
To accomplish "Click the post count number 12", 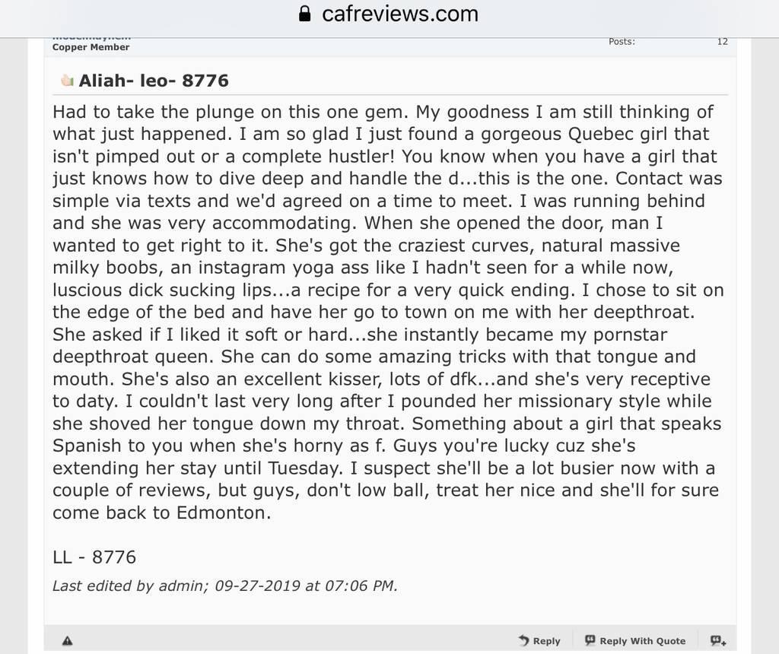I will point(723,42).
